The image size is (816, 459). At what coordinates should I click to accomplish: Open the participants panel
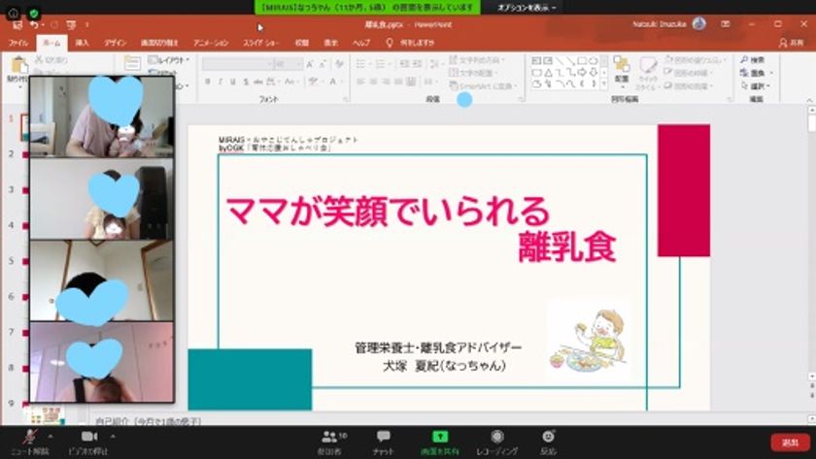(332, 438)
